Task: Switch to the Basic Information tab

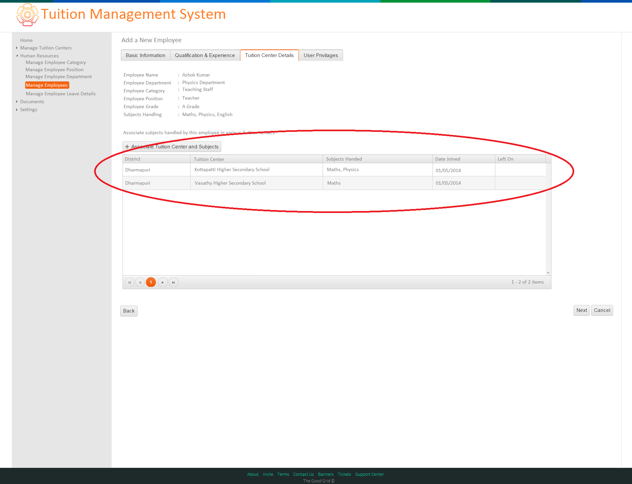Action: (x=145, y=55)
